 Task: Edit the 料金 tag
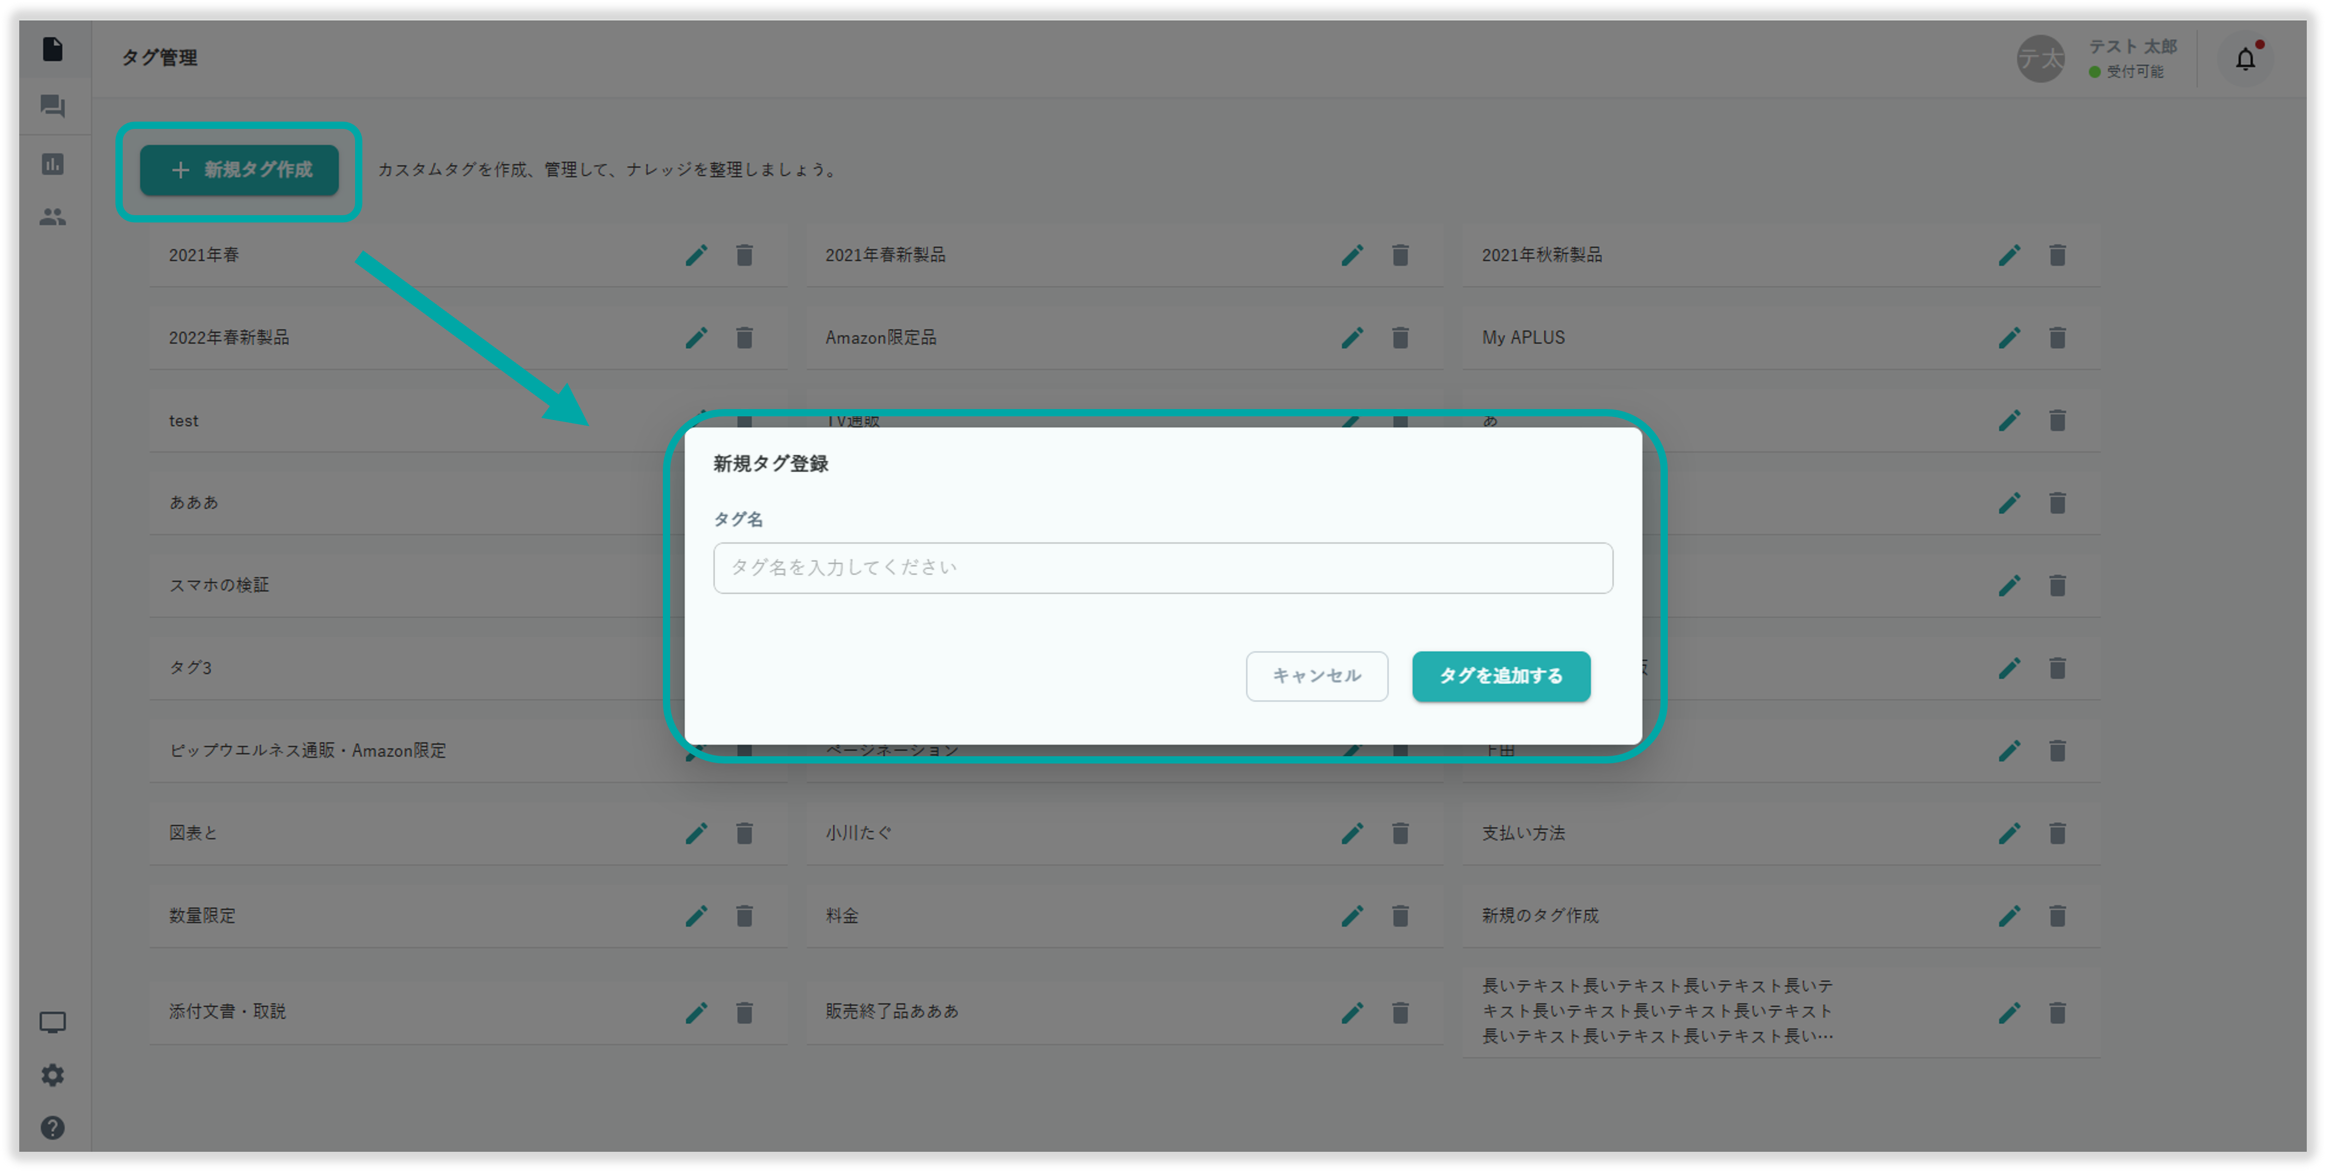1352,915
